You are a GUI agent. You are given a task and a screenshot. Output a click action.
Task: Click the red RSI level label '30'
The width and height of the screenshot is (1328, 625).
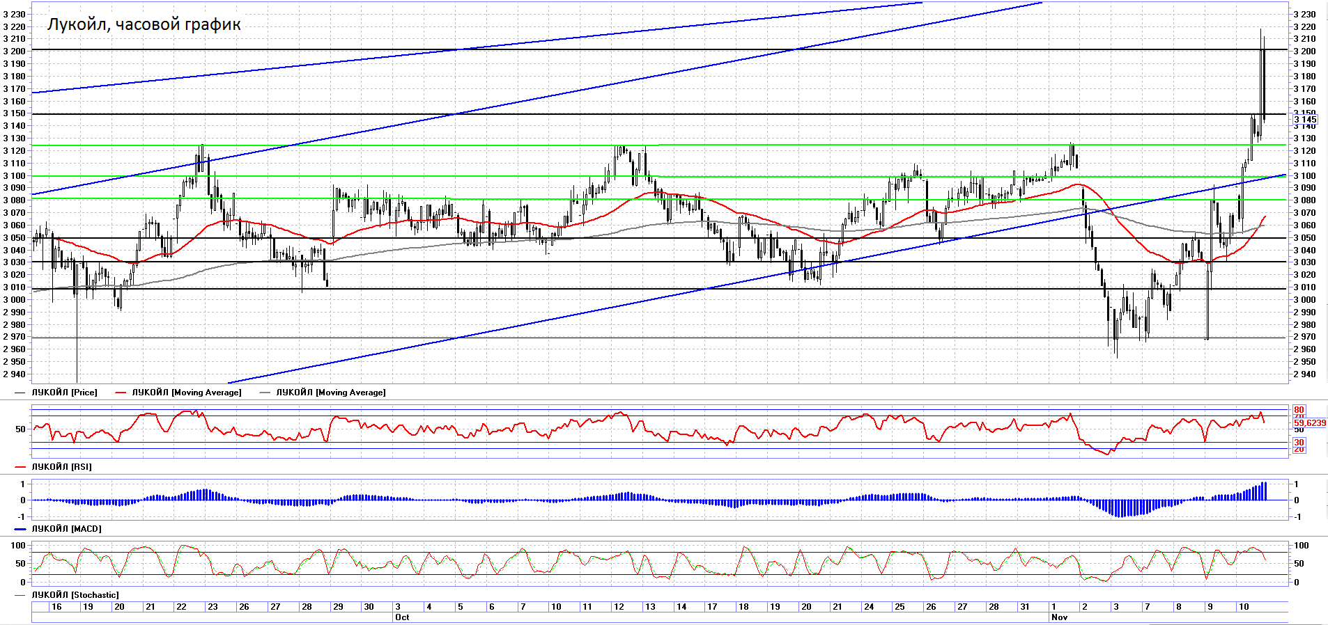point(1299,443)
